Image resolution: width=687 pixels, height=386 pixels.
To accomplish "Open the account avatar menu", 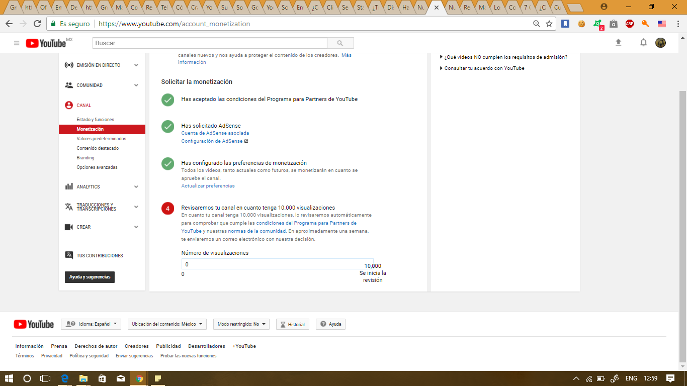I will (661, 43).
